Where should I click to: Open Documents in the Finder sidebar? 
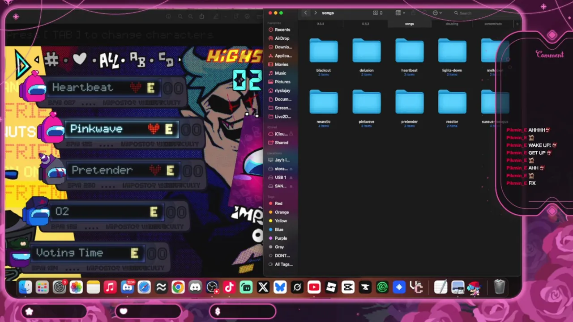pyautogui.click(x=280, y=99)
